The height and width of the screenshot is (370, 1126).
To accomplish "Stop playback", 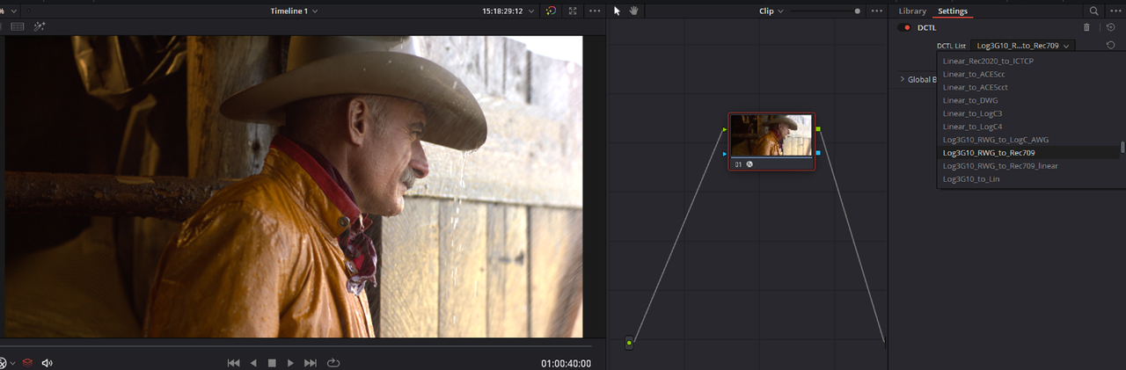I will pyautogui.click(x=272, y=362).
